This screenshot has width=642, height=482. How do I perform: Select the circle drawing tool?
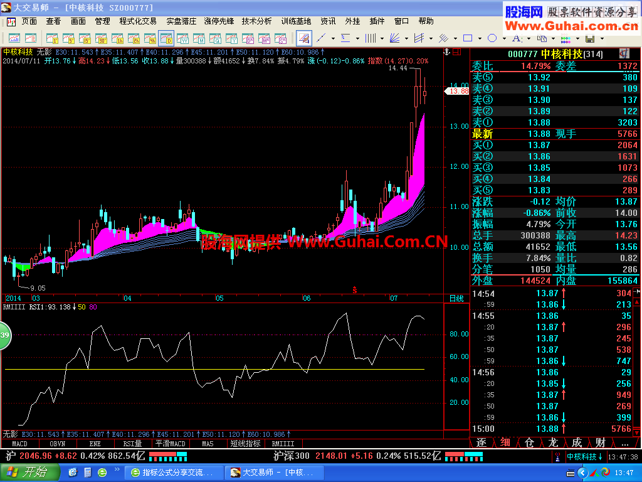492,38
